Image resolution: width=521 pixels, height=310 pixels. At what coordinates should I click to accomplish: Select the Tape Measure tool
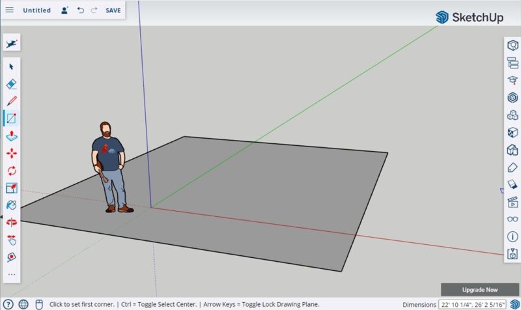(12, 257)
